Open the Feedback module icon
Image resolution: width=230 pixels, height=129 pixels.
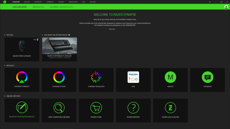[x=207, y=77]
